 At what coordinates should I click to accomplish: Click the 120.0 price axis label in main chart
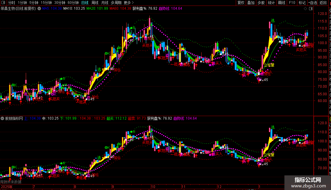point(322,14)
